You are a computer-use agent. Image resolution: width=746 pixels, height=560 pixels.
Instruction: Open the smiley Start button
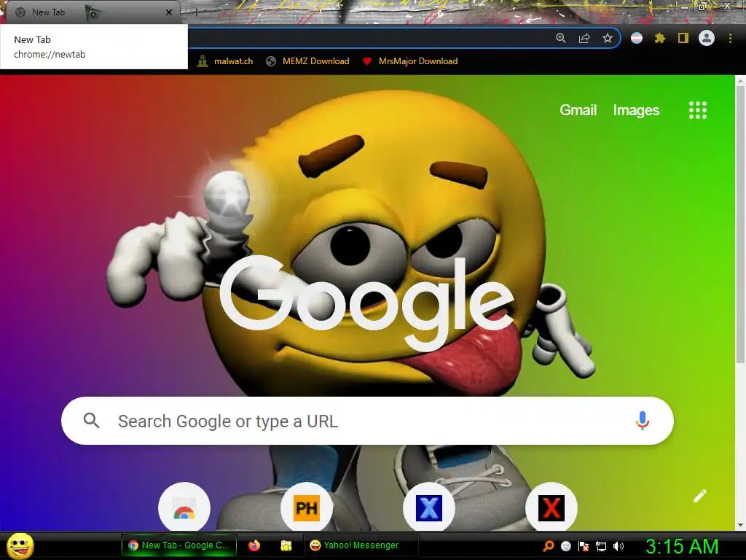pos(20,545)
